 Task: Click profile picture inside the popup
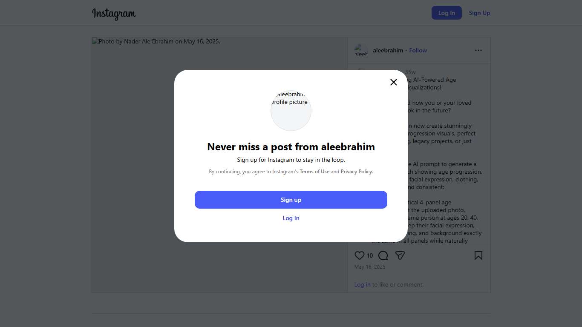[x=291, y=111]
